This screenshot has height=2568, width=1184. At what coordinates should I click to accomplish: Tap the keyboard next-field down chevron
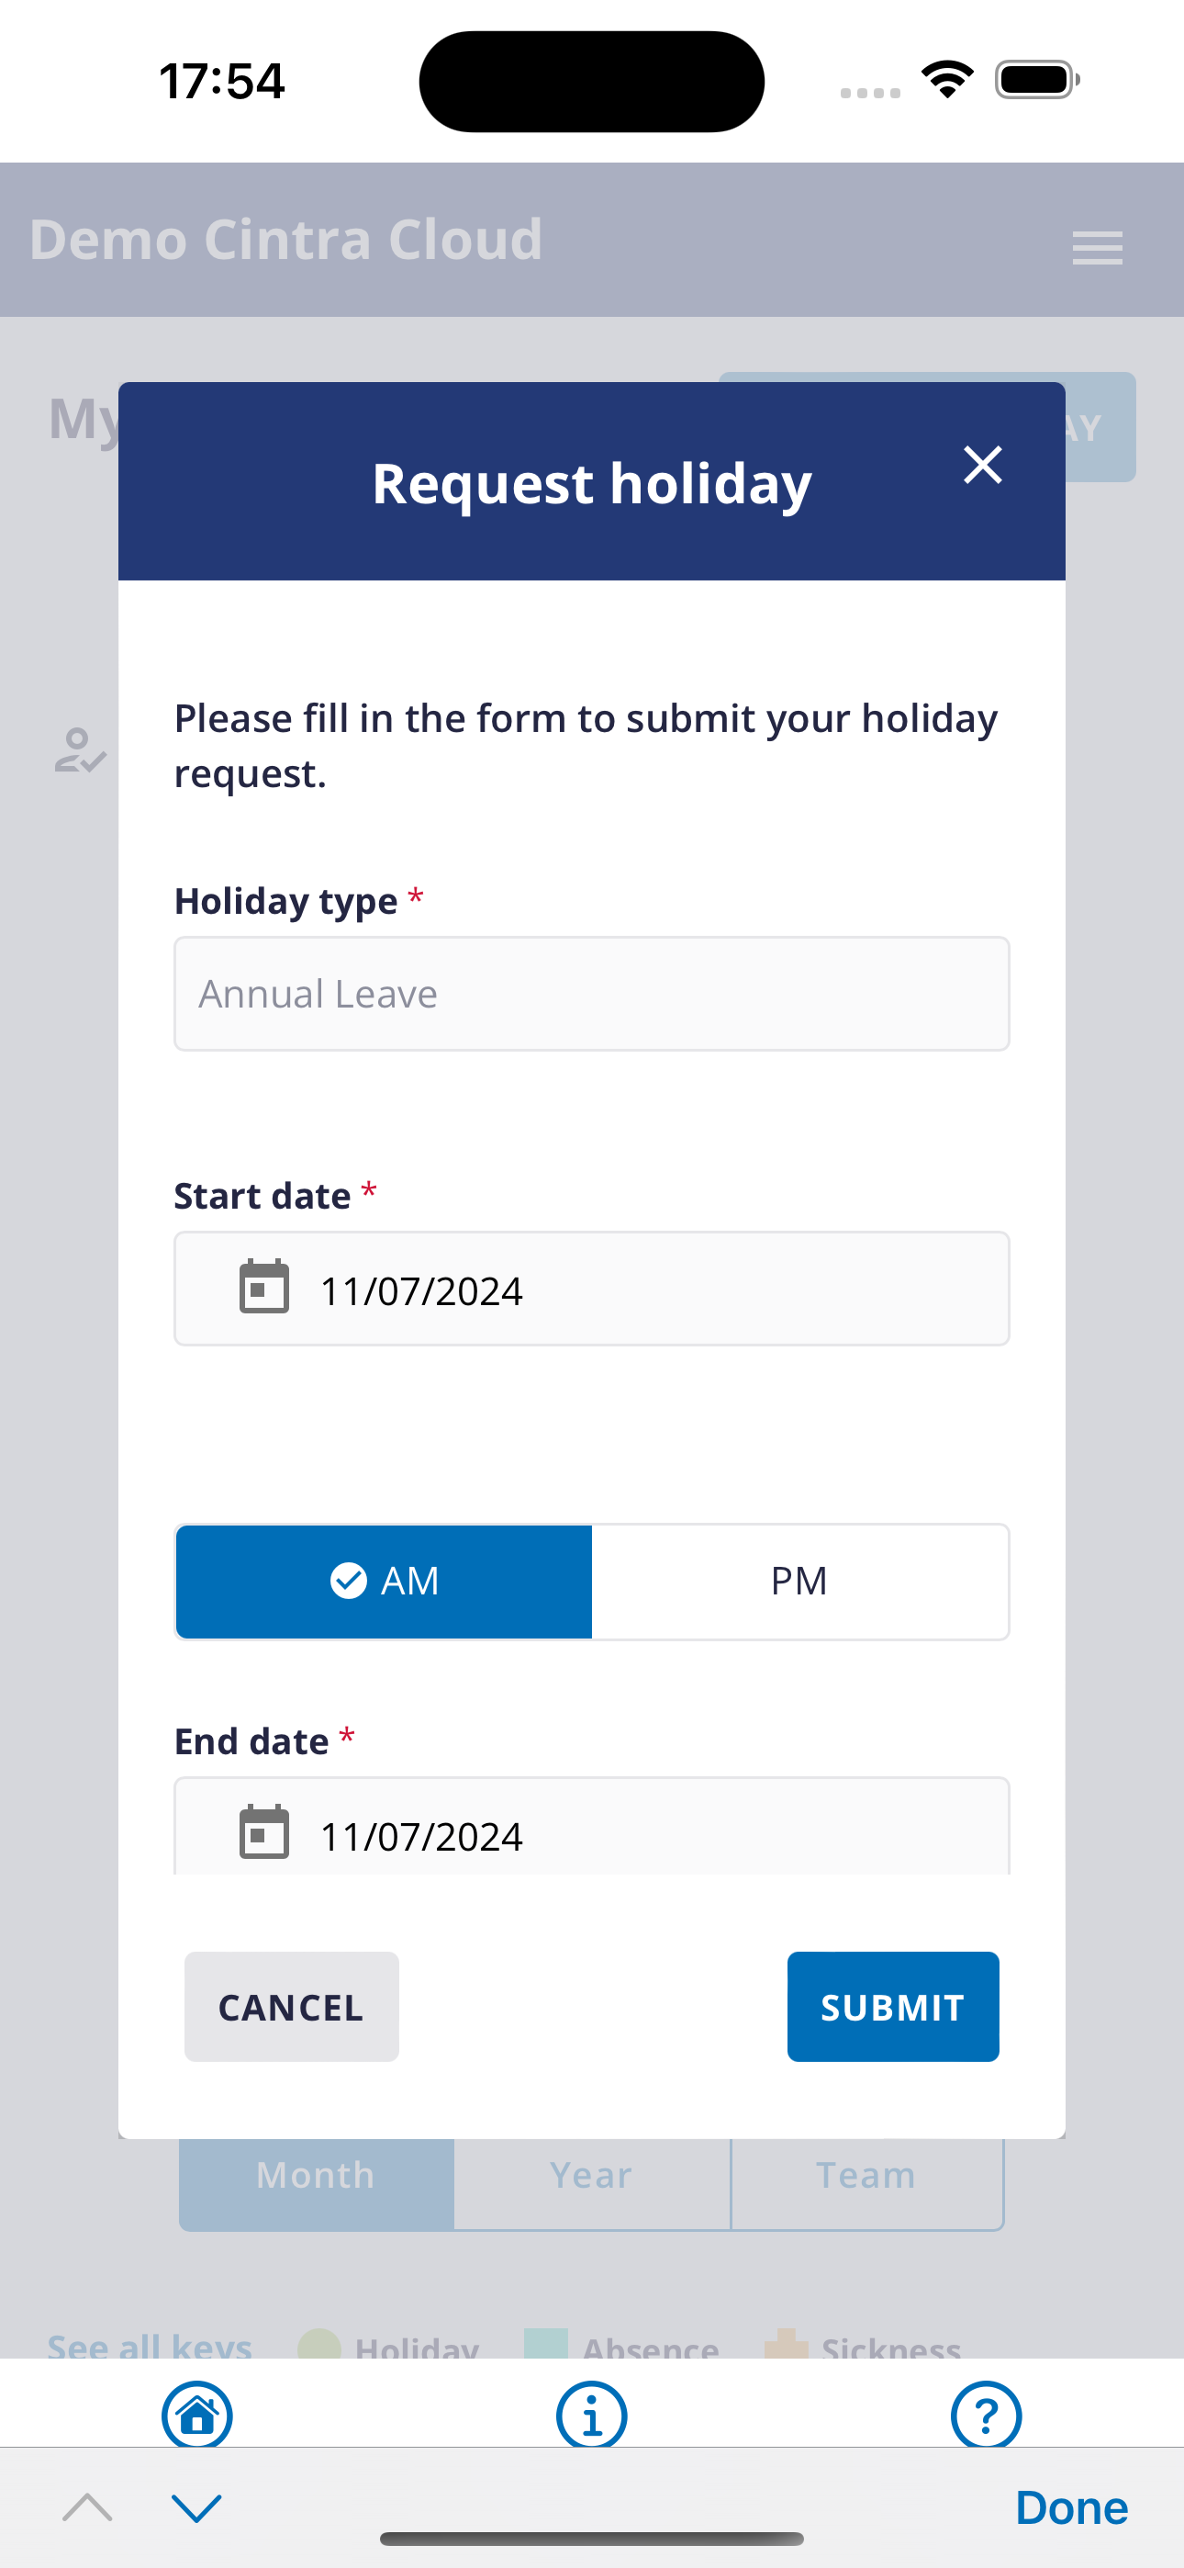coord(196,2507)
